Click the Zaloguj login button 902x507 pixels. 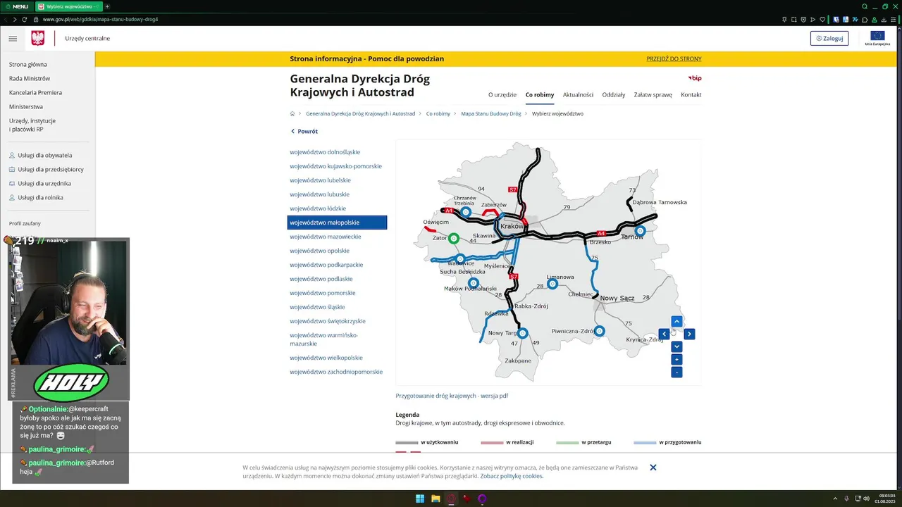(829, 38)
